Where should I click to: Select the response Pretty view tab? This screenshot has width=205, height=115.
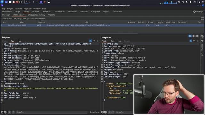pyautogui.click(x=105, y=41)
